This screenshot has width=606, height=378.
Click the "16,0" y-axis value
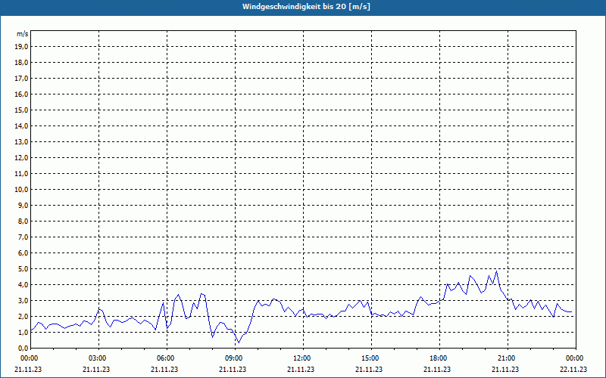21,94
